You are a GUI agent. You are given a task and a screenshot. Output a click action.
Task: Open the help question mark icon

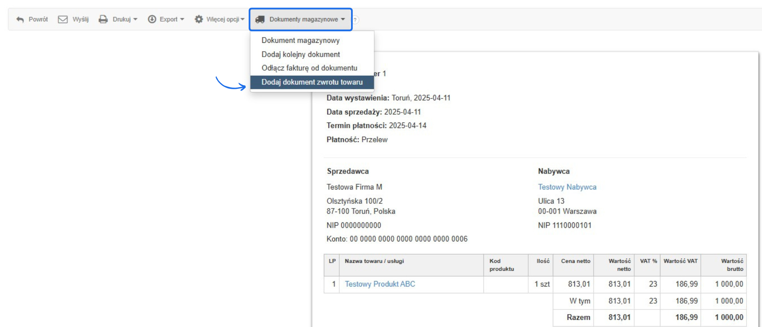click(x=355, y=20)
